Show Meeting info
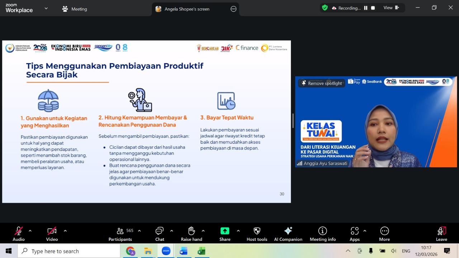459x258 pixels. tap(323, 234)
